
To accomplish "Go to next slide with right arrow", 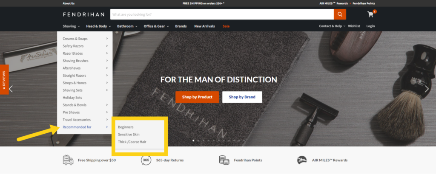I will (x=427, y=89).
